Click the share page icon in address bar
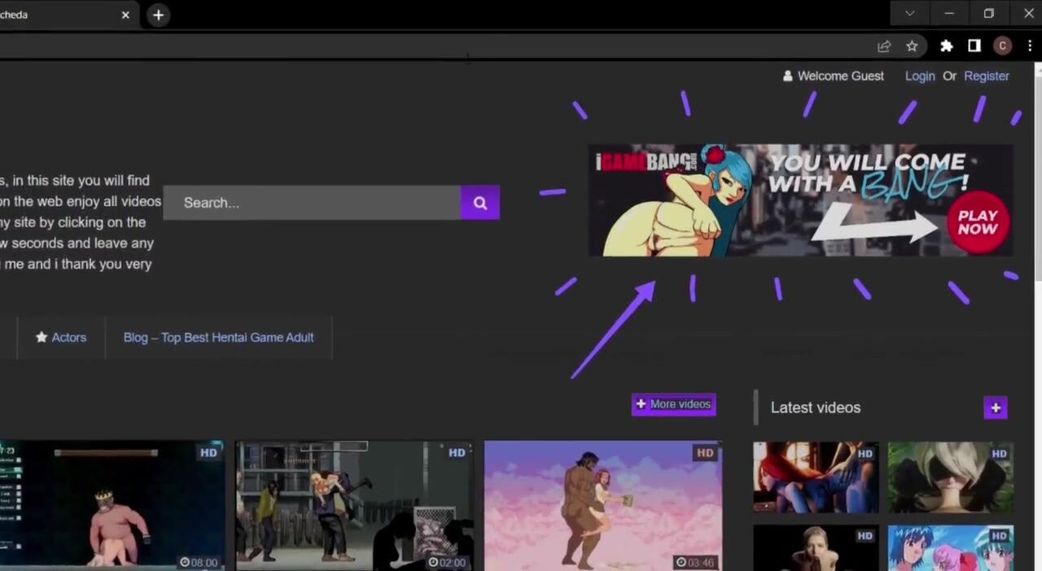 tap(884, 46)
